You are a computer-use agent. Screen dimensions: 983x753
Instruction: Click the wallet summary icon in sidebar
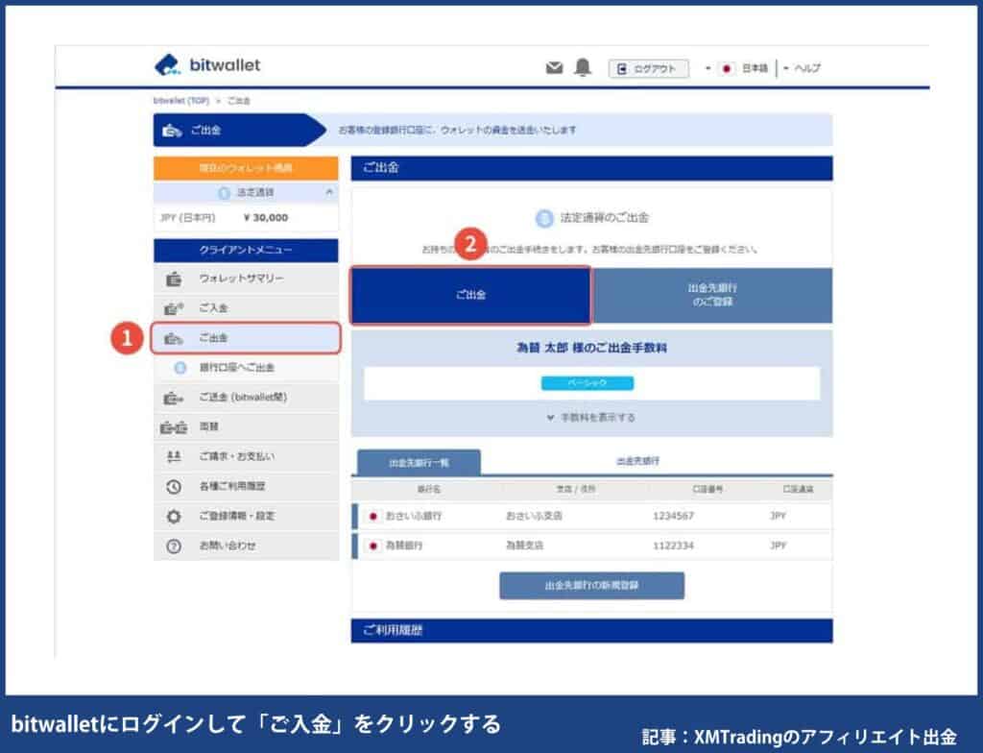point(174,279)
